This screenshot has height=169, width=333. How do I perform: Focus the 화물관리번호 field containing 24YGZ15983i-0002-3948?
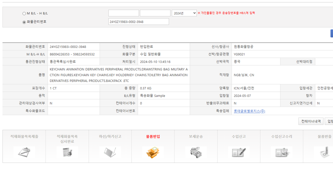pos(139,22)
